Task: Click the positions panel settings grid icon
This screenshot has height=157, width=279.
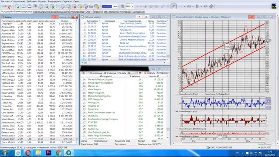Action: point(83,73)
